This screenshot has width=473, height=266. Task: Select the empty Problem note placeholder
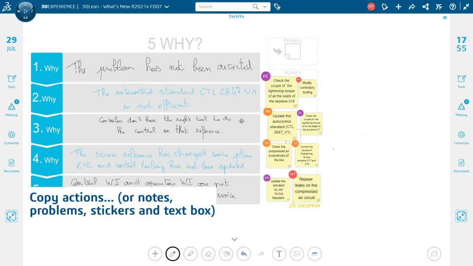[293, 51]
